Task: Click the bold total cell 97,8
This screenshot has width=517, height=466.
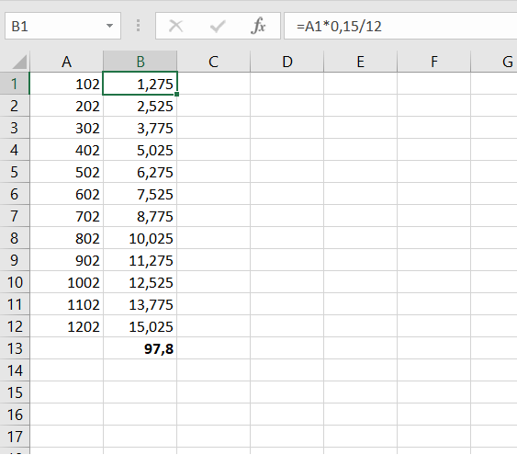Action: click(140, 348)
